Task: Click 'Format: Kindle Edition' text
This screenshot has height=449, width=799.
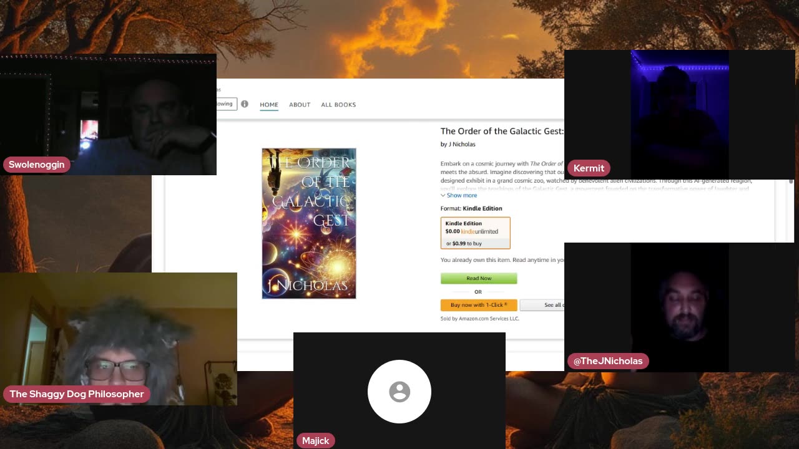Action: pyautogui.click(x=471, y=208)
